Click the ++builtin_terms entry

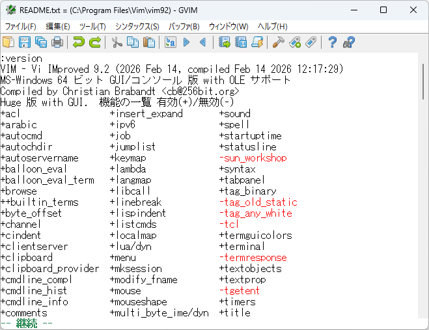click(x=40, y=202)
